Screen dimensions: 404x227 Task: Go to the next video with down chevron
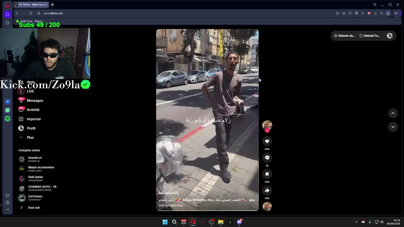[x=393, y=127]
